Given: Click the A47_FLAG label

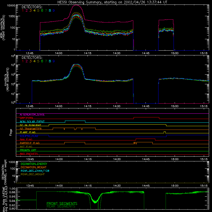Looking at the screenshot, I should 26,147.
